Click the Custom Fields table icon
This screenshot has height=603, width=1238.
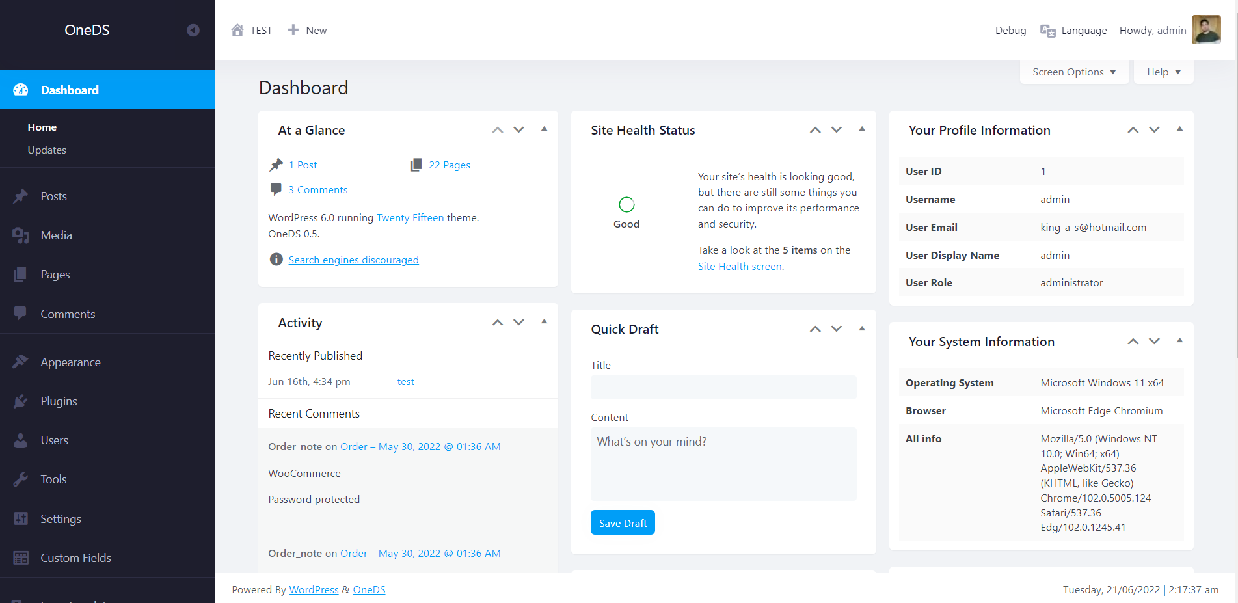21,557
